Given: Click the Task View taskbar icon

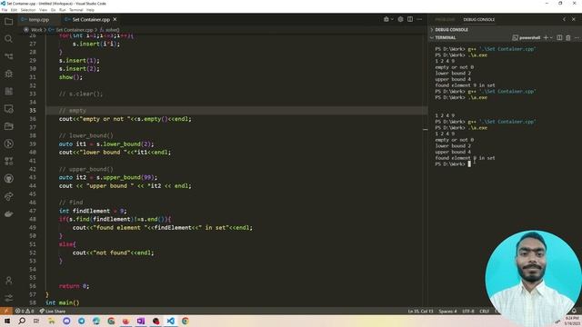Looking at the screenshot, I should pyautogui.click(x=36, y=321).
